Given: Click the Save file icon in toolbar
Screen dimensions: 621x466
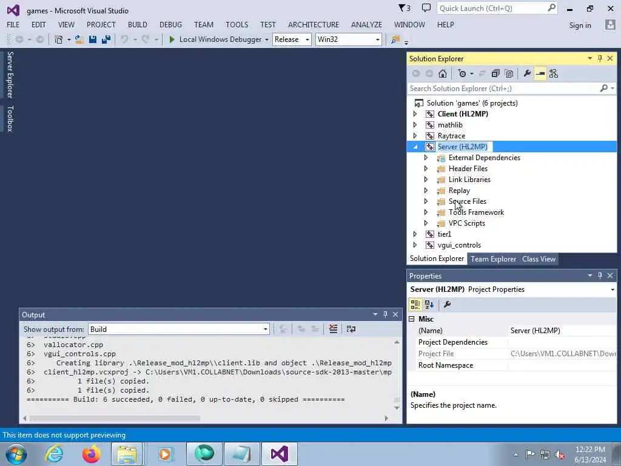Looking at the screenshot, I should pos(93,39).
